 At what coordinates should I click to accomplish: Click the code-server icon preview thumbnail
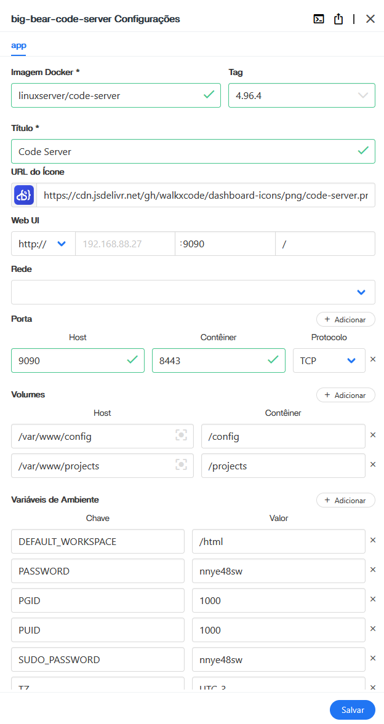(24, 195)
